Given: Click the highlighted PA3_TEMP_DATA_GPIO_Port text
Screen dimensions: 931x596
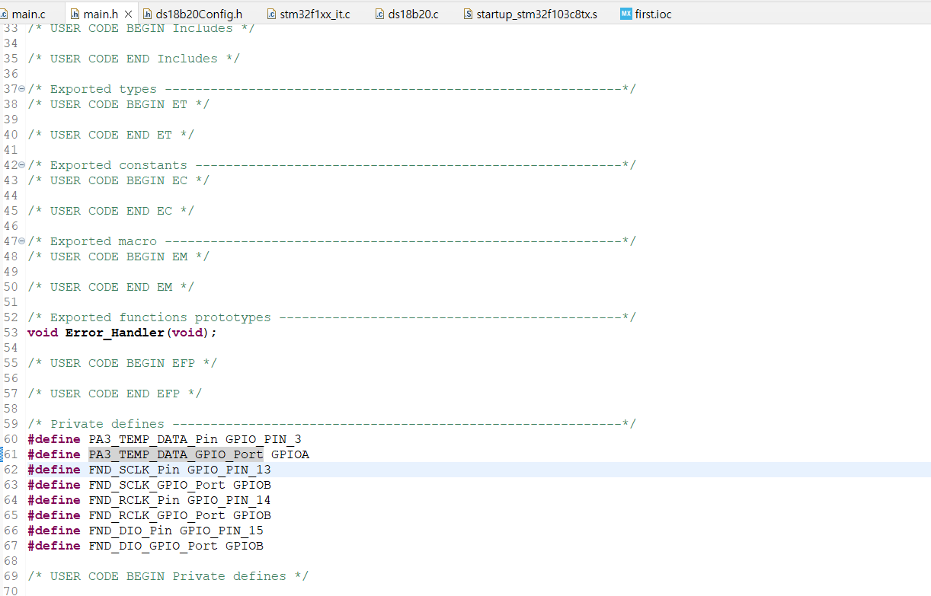Looking at the screenshot, I should pos(176,454).
